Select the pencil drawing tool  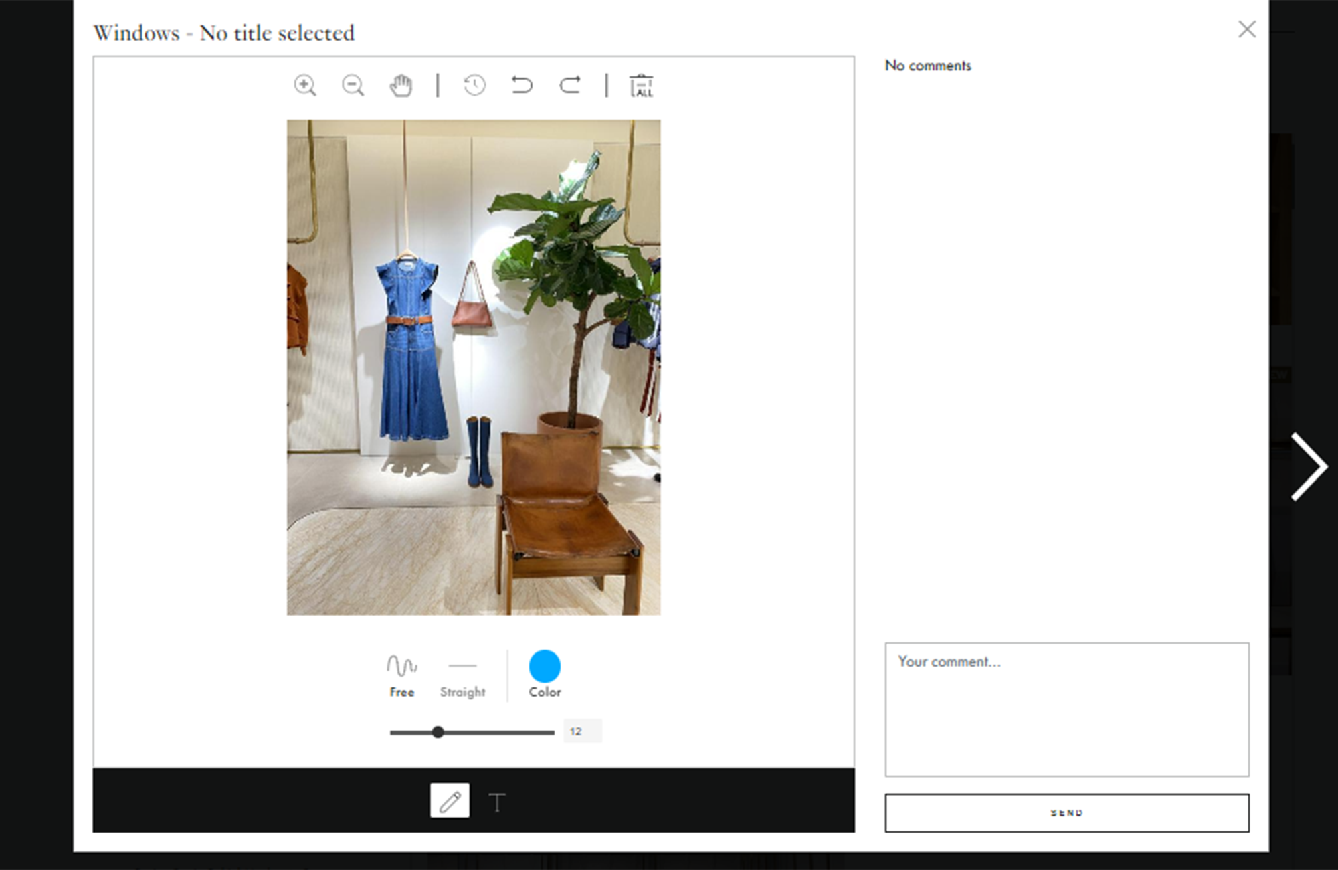point(450,800)
